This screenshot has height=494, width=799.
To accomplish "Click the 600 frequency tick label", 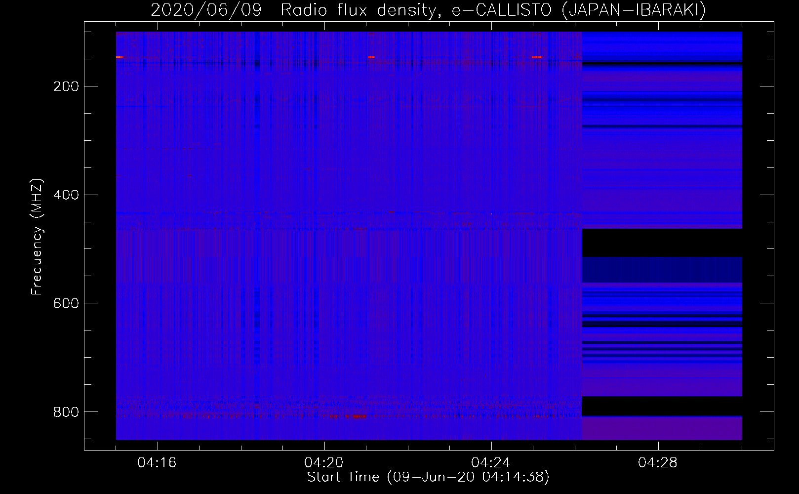I will tap(66, 303).
